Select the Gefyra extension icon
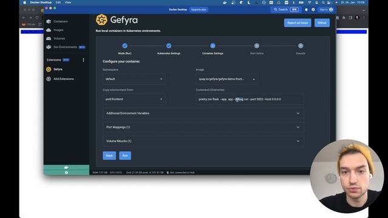 (48, 70)
